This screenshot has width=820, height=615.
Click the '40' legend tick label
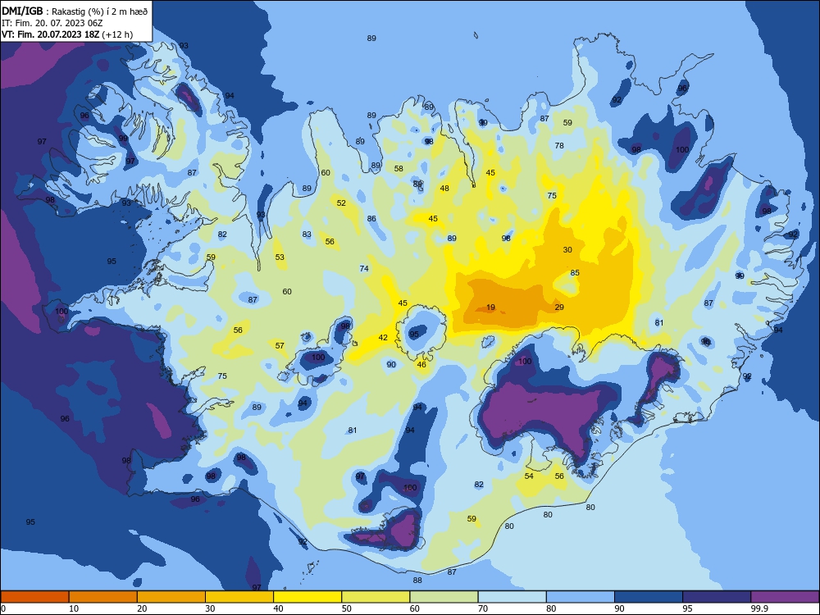click(x=279, y=608)
